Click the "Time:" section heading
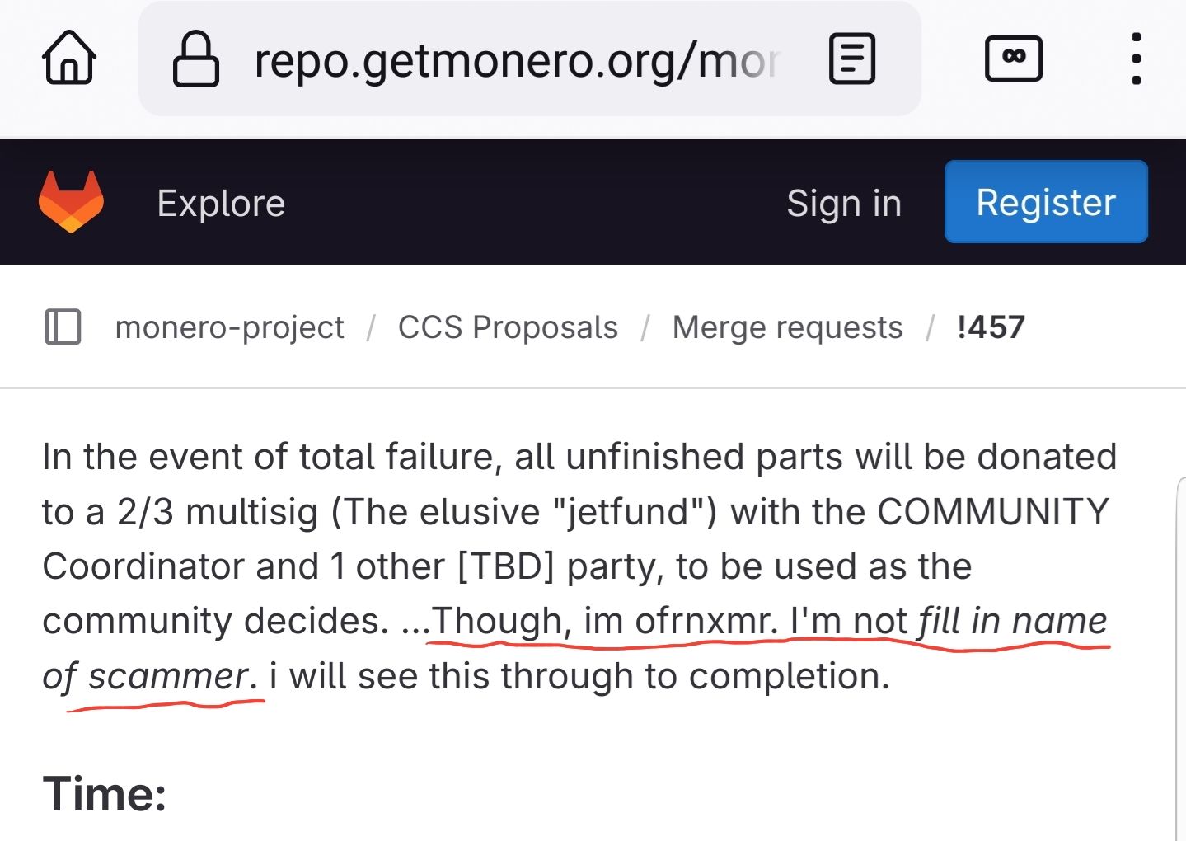Screen dimensions: 1186x841 pyautogui.click(x=105, y=794)
